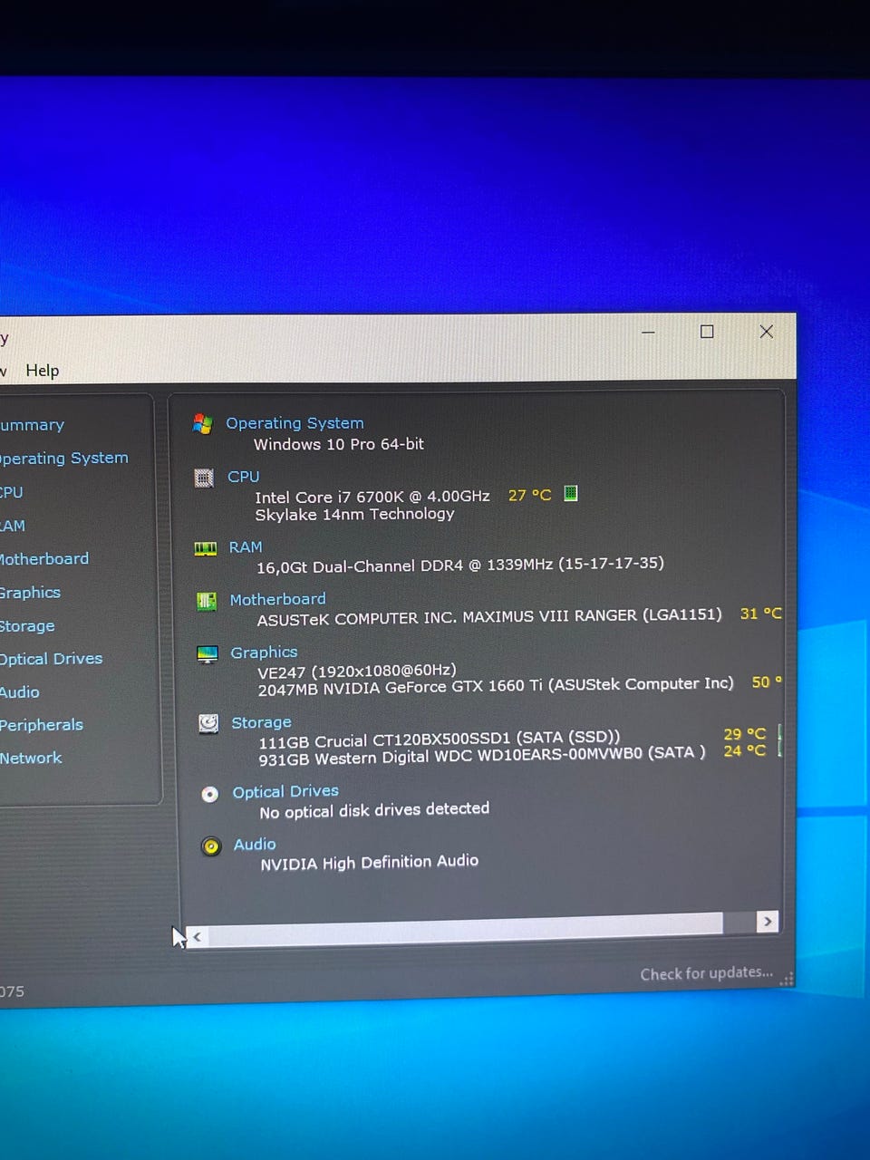Select CPU in the sidebar

click(x=12, y=493)
